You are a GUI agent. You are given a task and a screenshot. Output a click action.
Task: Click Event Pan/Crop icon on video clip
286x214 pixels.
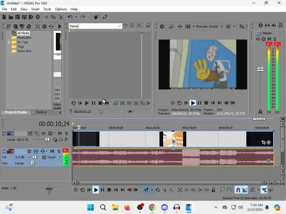[263, 142]
